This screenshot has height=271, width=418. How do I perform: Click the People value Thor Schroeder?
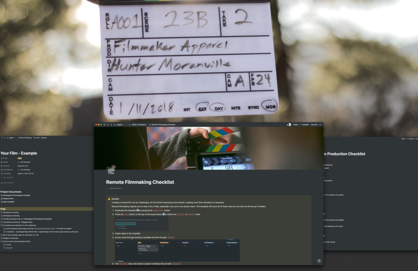(x=25, y=162)
